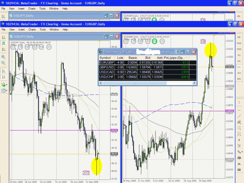Switch to candlestick chart type
The width and height of the screenshot is (244, 183).
pyautogui.click(x=4, y=43)
